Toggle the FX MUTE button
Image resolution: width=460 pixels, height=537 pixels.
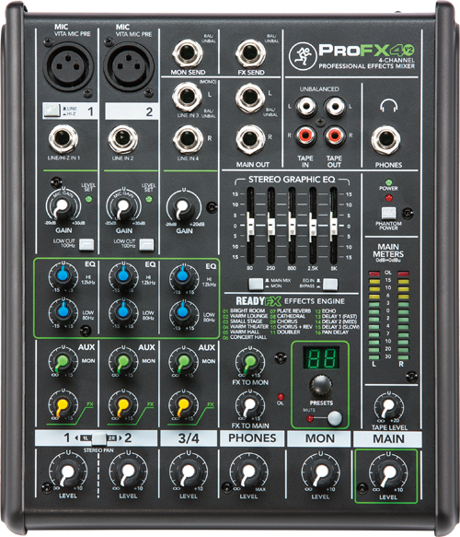click(335, 418)
